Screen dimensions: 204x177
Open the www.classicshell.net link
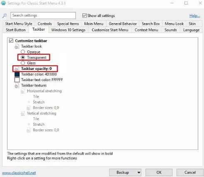coord(19,173)
